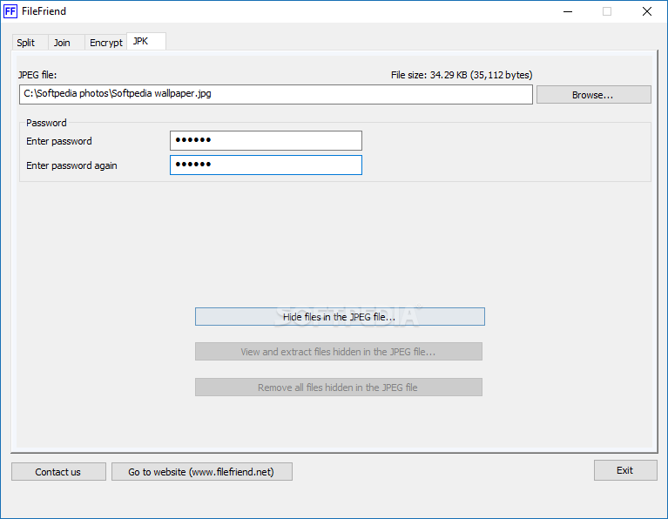Select the JPK tab
The height and width of the screenshot is (519, 668).
(x=146, y=41)
